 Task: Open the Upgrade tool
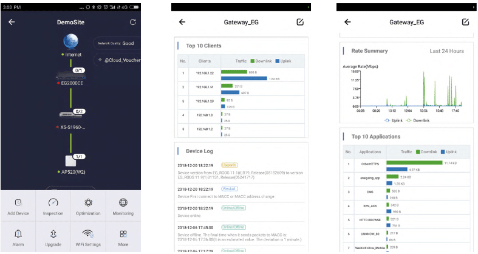tap(53, 238)
